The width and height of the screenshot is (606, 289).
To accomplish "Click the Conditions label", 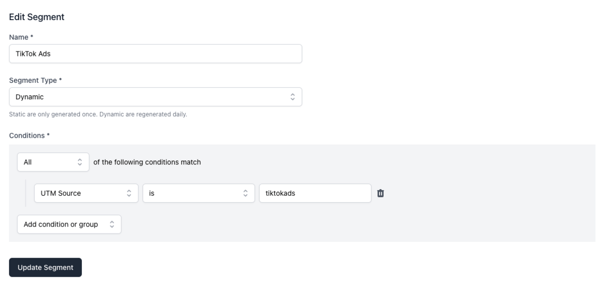I will click(29, 135).
